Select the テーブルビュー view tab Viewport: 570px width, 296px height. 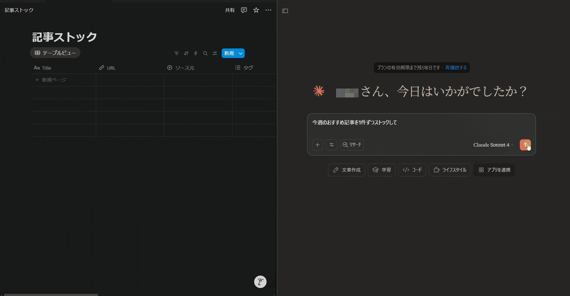click(x=55, y=52)
